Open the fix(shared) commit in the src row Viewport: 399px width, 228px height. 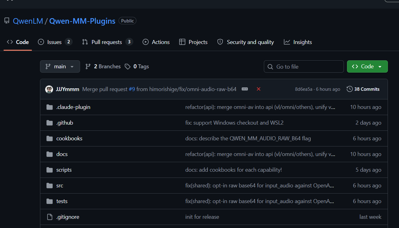pos(260,186)
